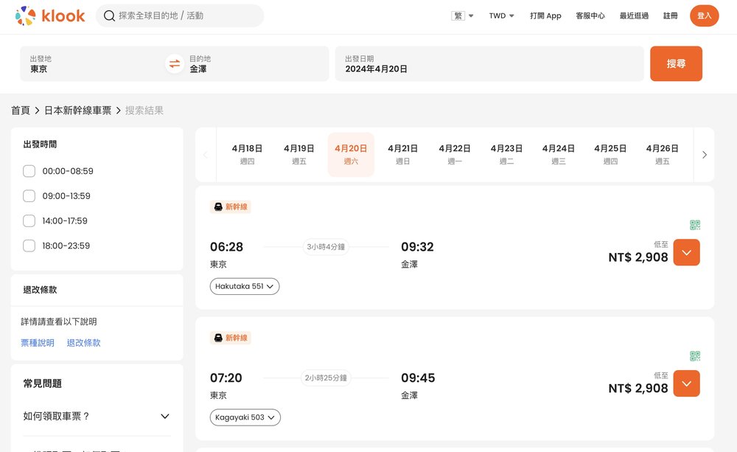This screenshot has width=737, height=452.
Task: Enable the 00:00-08:59 departure filter
Action: pyautogui.click(x=29, y=171)
